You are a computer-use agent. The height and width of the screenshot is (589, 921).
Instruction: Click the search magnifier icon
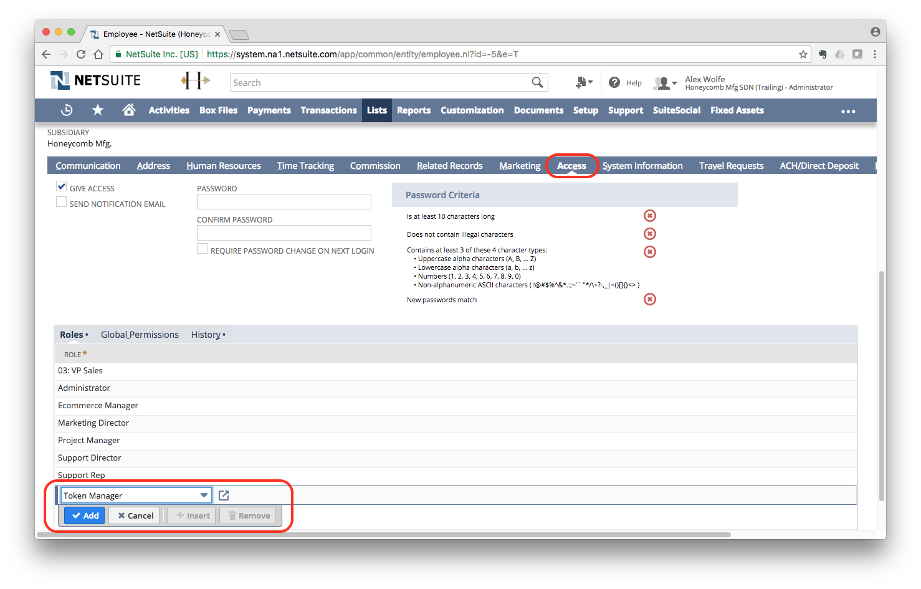(x=537, y=82)
